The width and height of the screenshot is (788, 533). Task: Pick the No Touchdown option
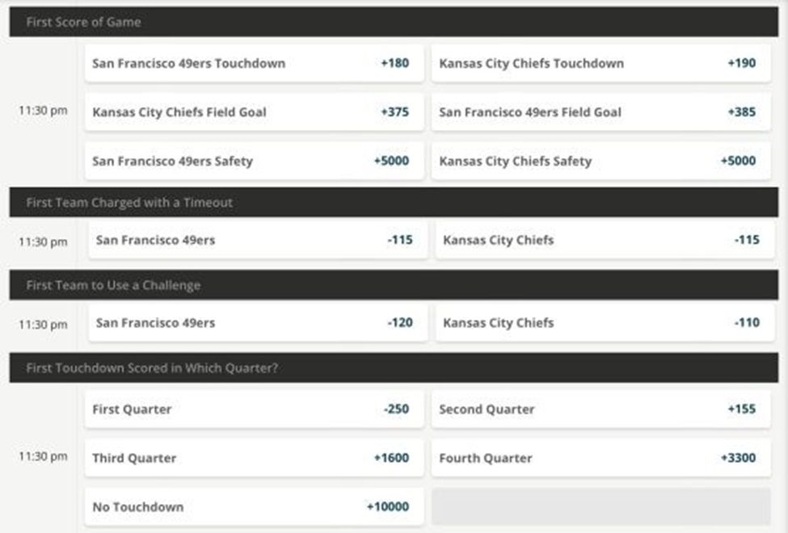[x=254, y=507]
